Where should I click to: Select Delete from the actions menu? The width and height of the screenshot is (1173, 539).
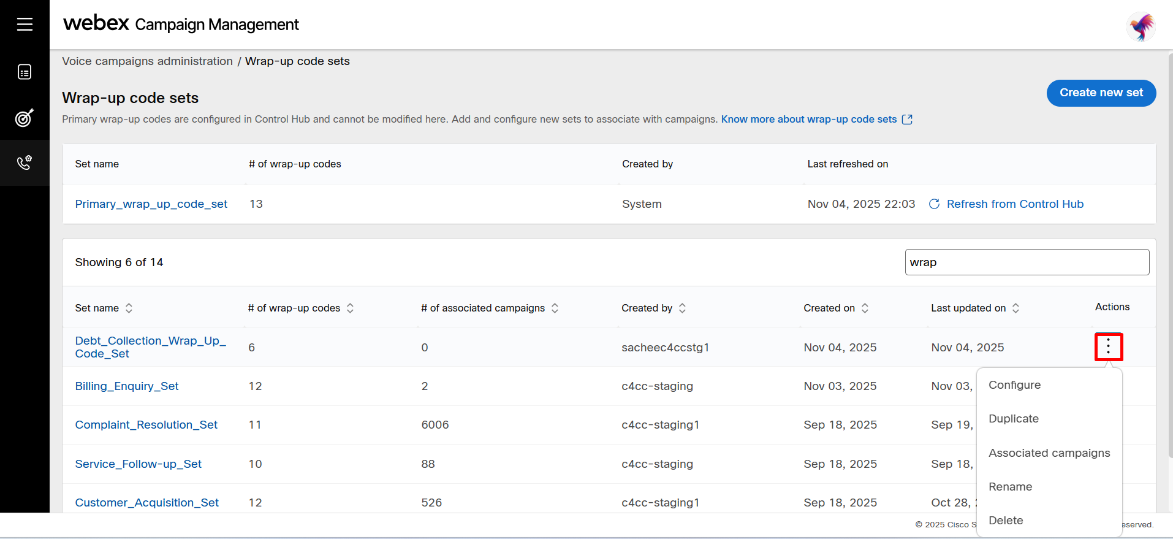[1006, 521]
